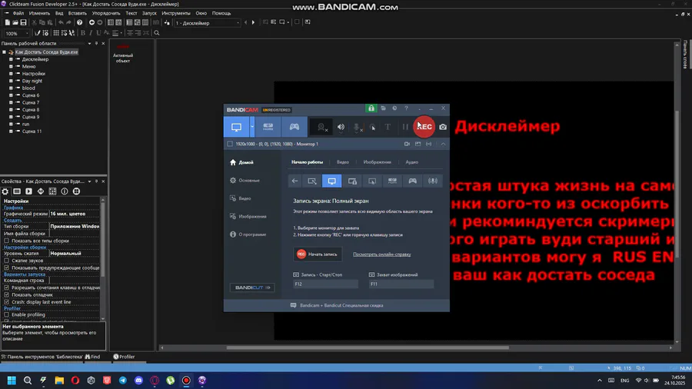
Task: Switch to Bandicam Изображения top tab
Action: coord(378,162)
